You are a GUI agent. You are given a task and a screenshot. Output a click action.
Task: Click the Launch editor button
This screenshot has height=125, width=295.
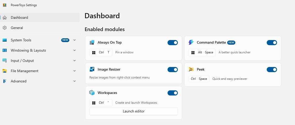click(134, 111)
